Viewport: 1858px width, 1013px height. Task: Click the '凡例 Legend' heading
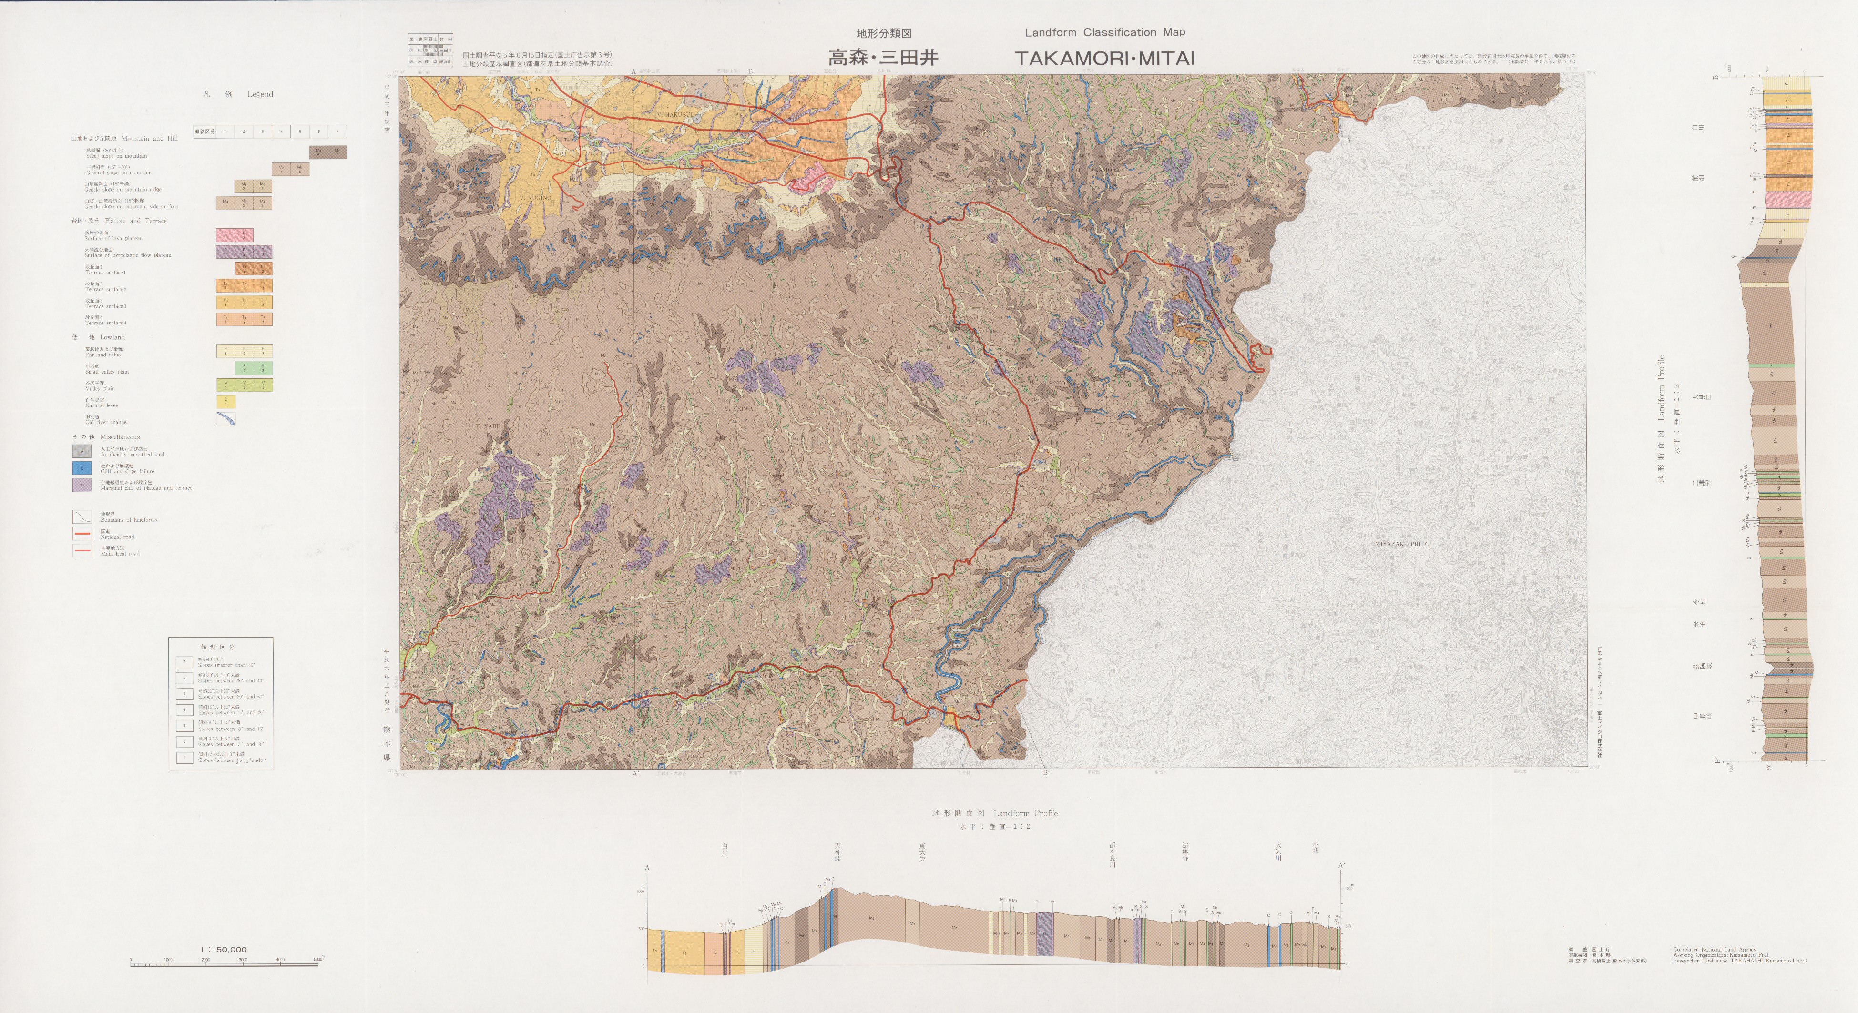(x=239, y=94)
